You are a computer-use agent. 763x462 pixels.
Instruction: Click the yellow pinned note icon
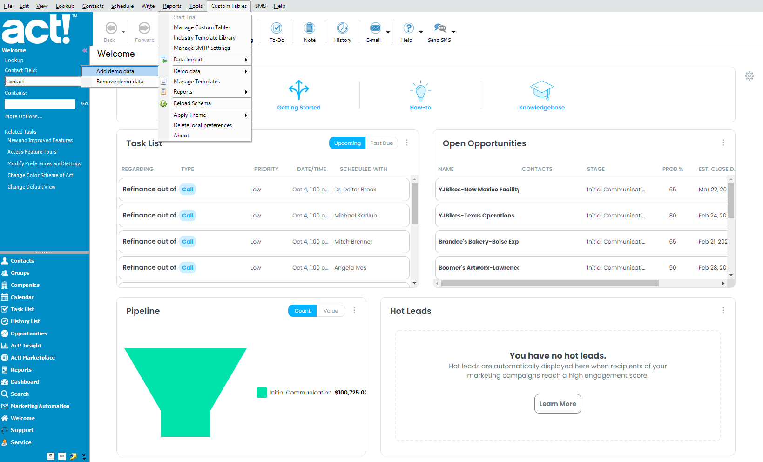click(73, 456)
